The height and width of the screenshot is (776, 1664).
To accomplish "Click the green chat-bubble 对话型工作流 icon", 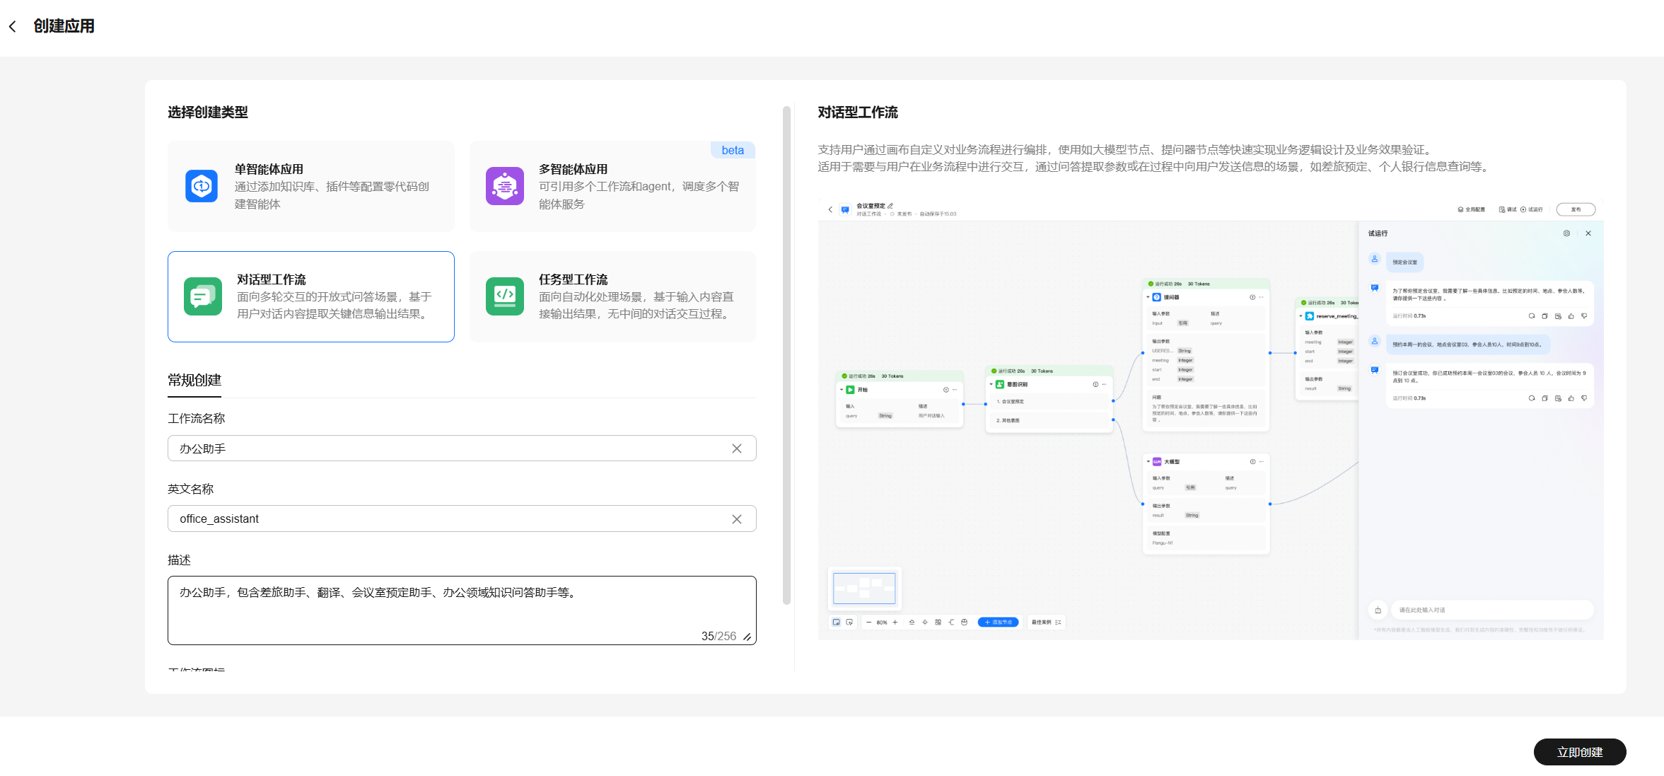I will pyautogui.click(x=203, y=296).
